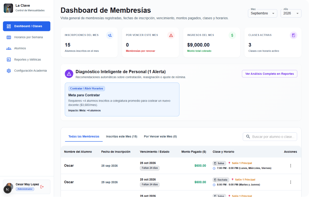Click the Impacto: Meta: +4 alumnos line
This screenshot has height=197, width=309.
coord(84,111)
